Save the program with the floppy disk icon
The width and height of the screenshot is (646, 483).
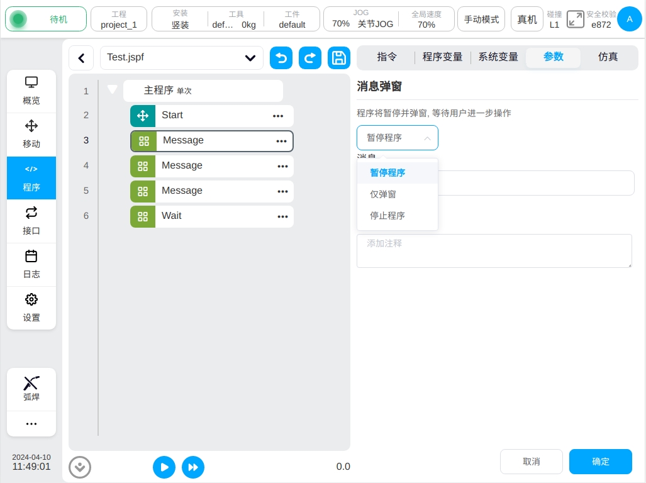click(339, 58)
